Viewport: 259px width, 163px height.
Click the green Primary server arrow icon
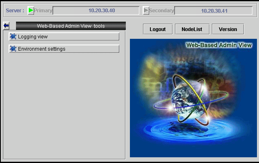(x=31, y=10)
